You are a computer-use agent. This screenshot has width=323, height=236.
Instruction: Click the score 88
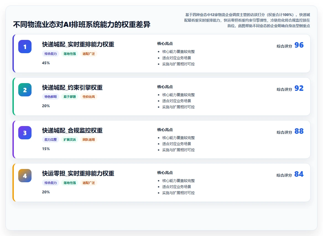[299, 131]
